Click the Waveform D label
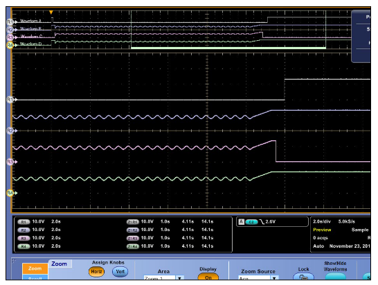The image size is (378, 285). pyautogui.click(x=30, y=44)
